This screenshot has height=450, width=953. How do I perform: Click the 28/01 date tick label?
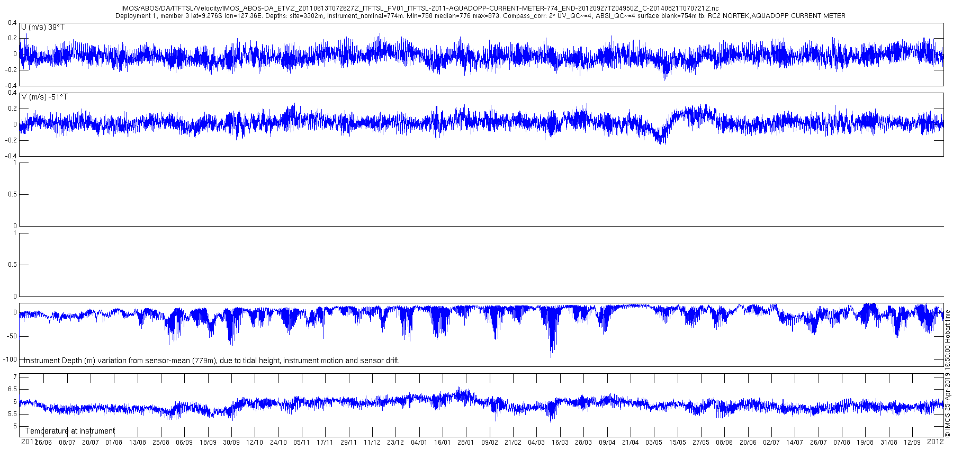[x=465, y=443]
